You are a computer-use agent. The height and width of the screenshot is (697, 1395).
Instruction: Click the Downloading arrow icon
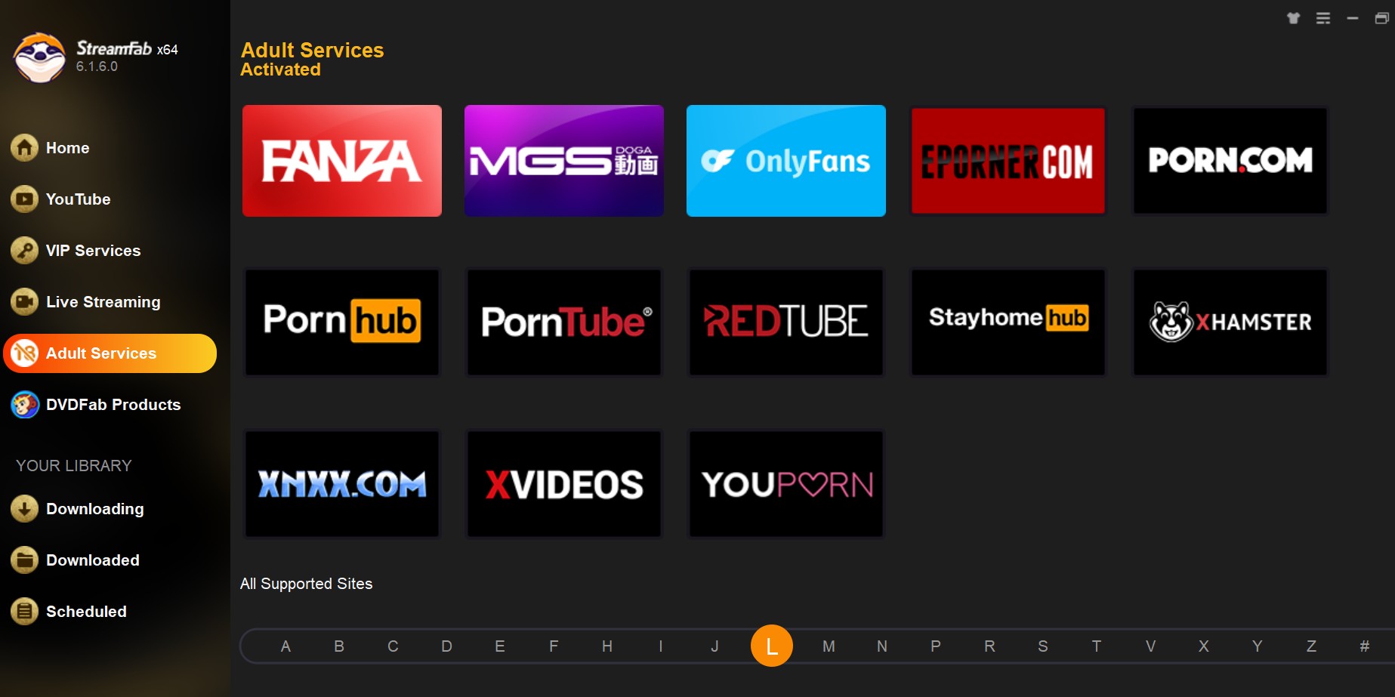tap(24, 509)
